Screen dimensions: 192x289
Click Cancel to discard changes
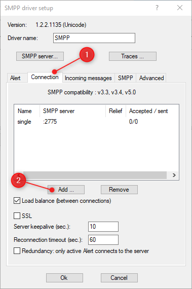119,278
